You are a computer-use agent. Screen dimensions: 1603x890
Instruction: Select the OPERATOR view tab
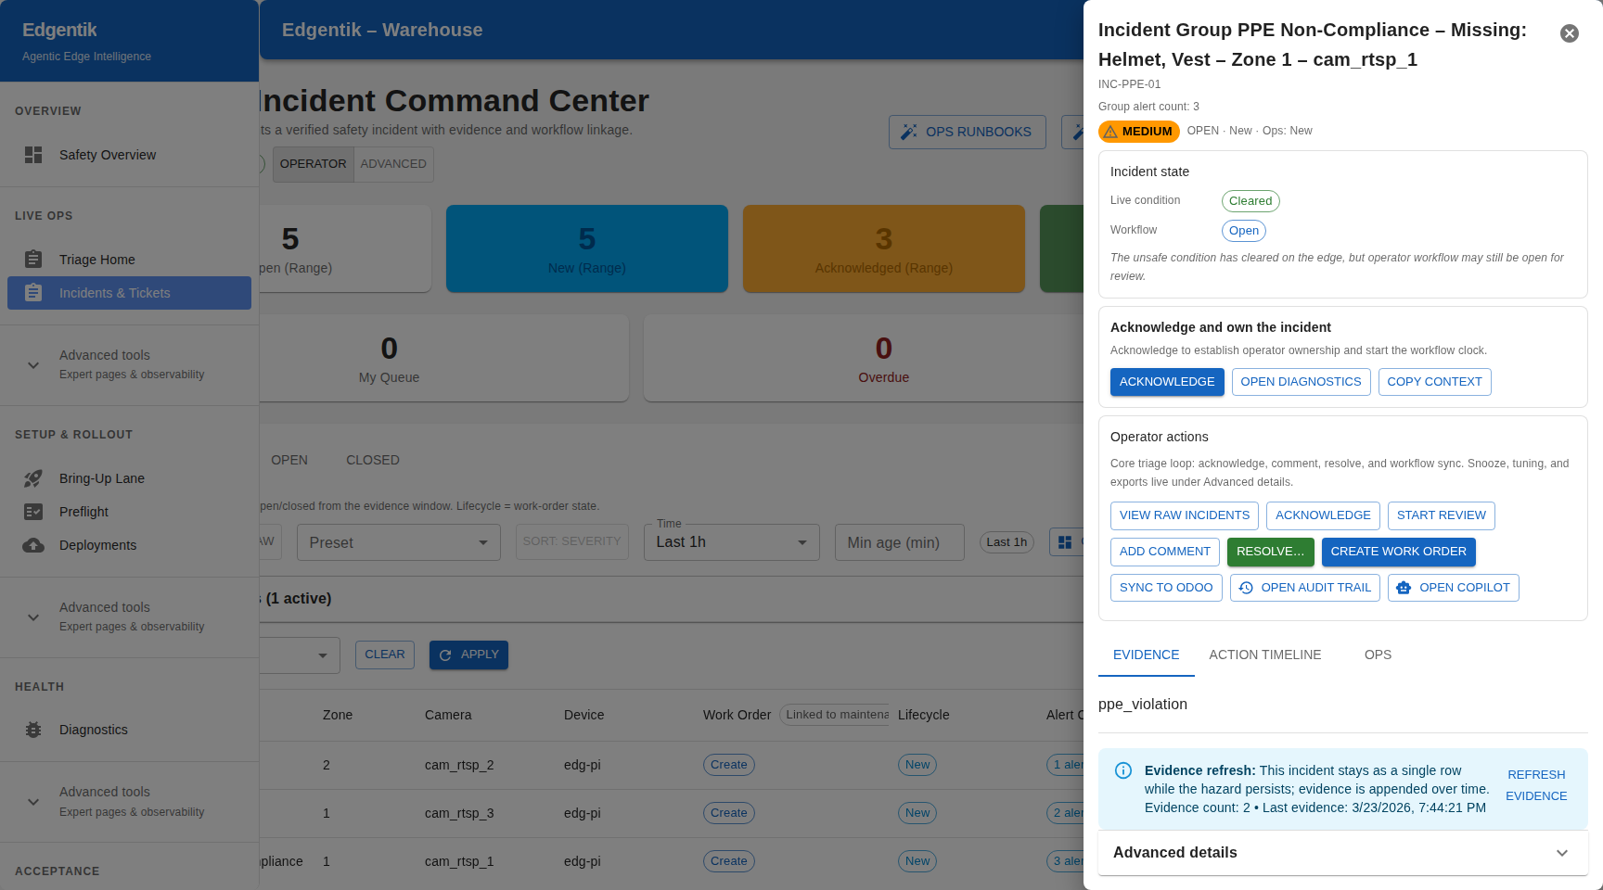click(313, 164)
